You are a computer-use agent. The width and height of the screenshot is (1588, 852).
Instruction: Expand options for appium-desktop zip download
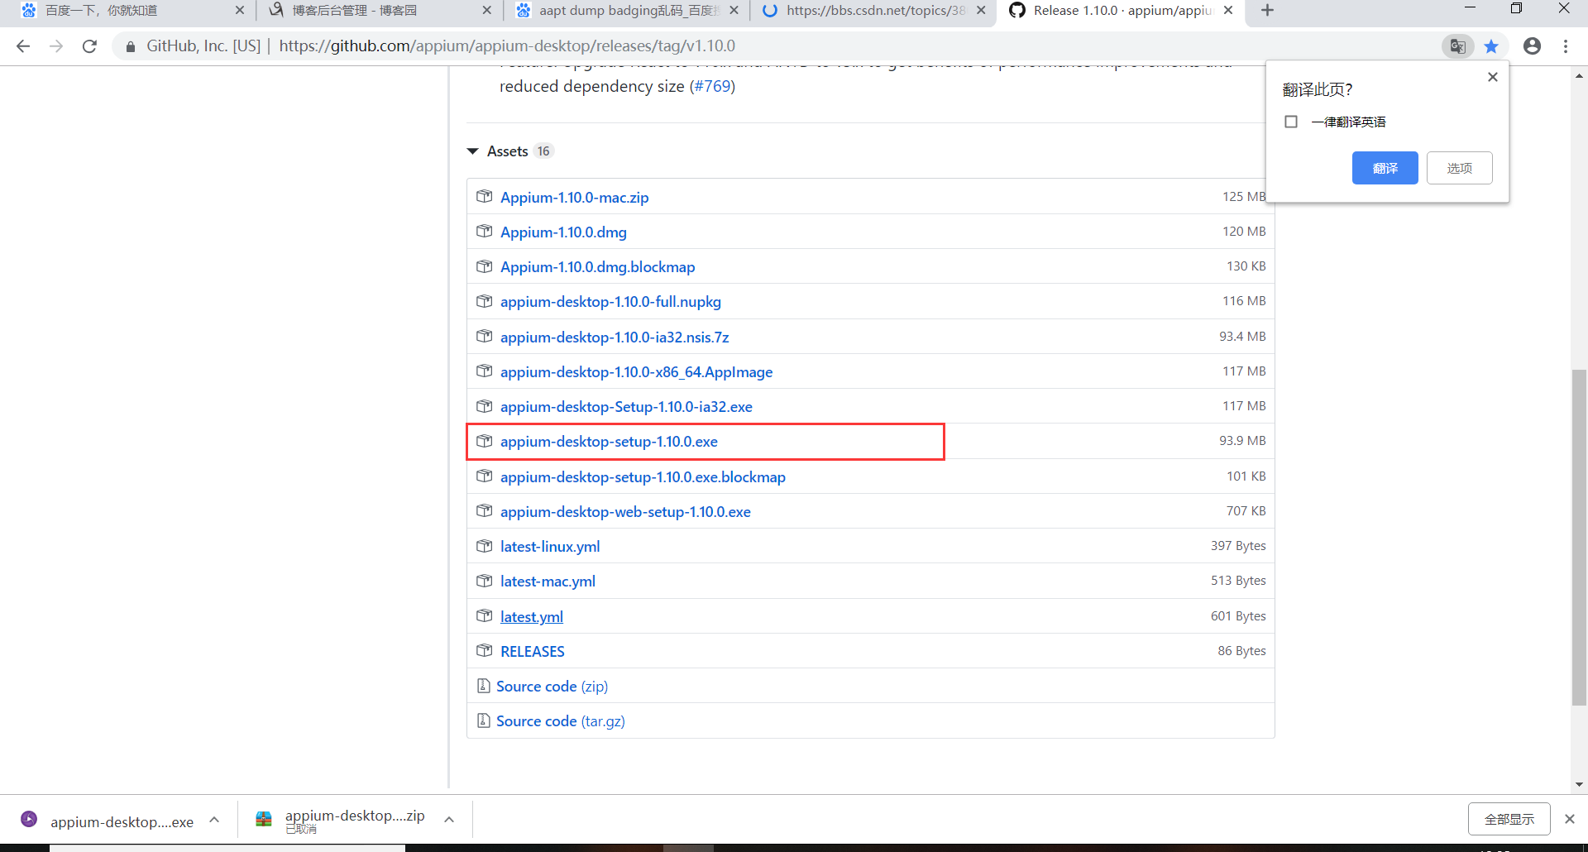[x=449, y=819]
